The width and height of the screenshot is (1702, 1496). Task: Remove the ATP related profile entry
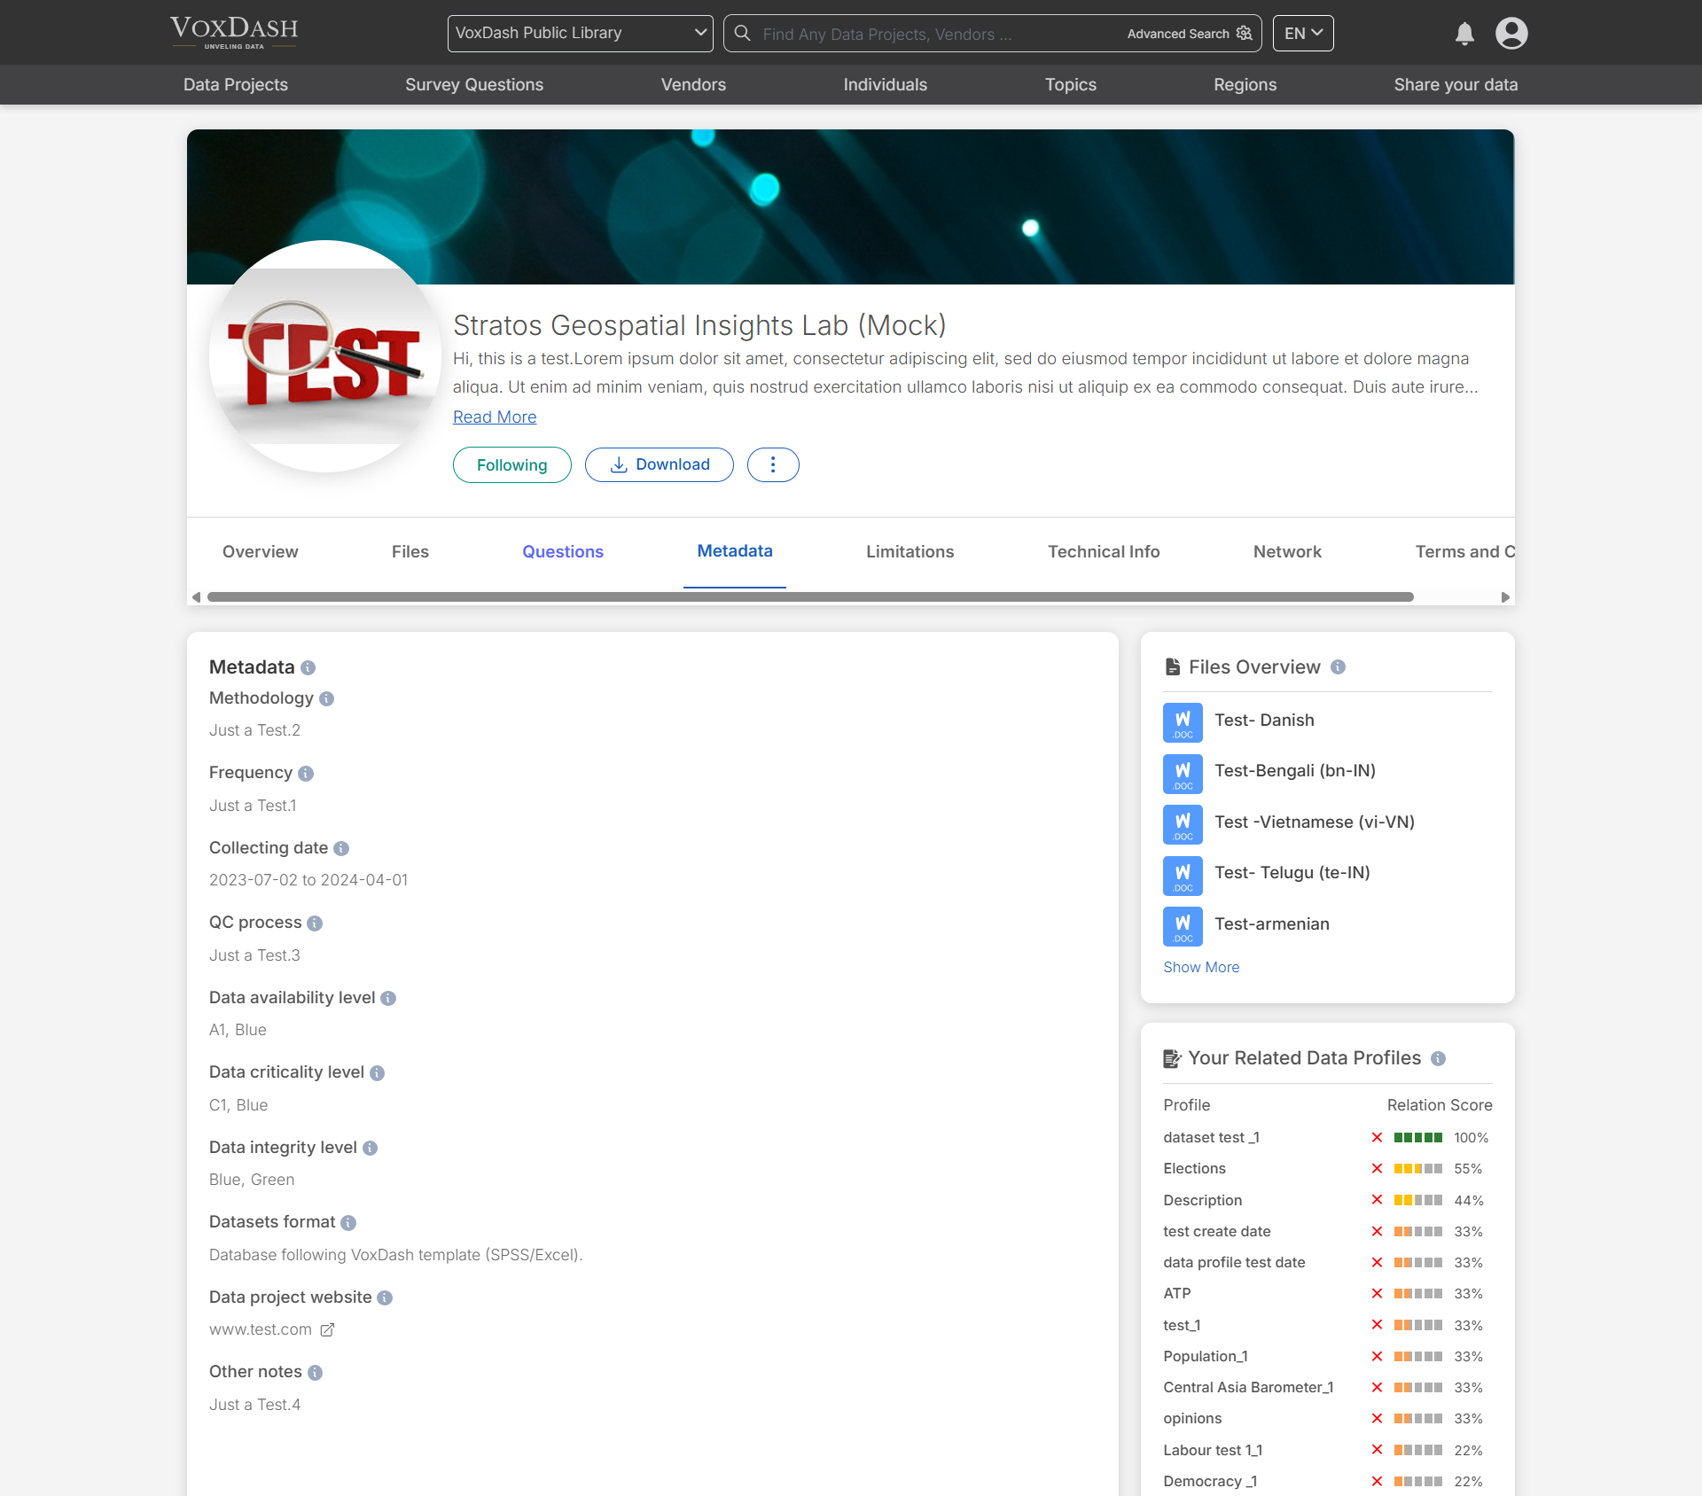1377,1294
